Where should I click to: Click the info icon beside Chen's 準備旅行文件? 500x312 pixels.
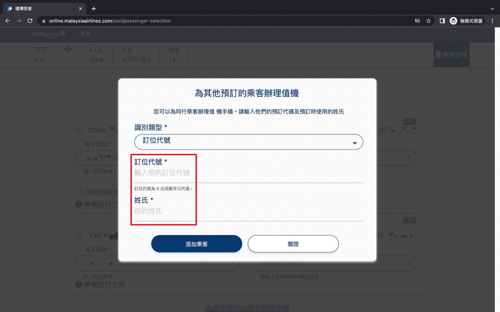tap(78, 203)
